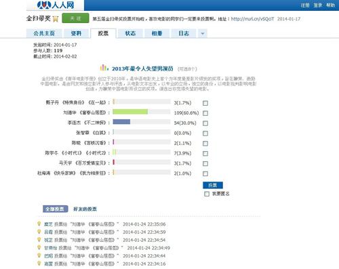
Task: Click the poll title 2013年最令人失望男演员
Action: click(142, 68)
